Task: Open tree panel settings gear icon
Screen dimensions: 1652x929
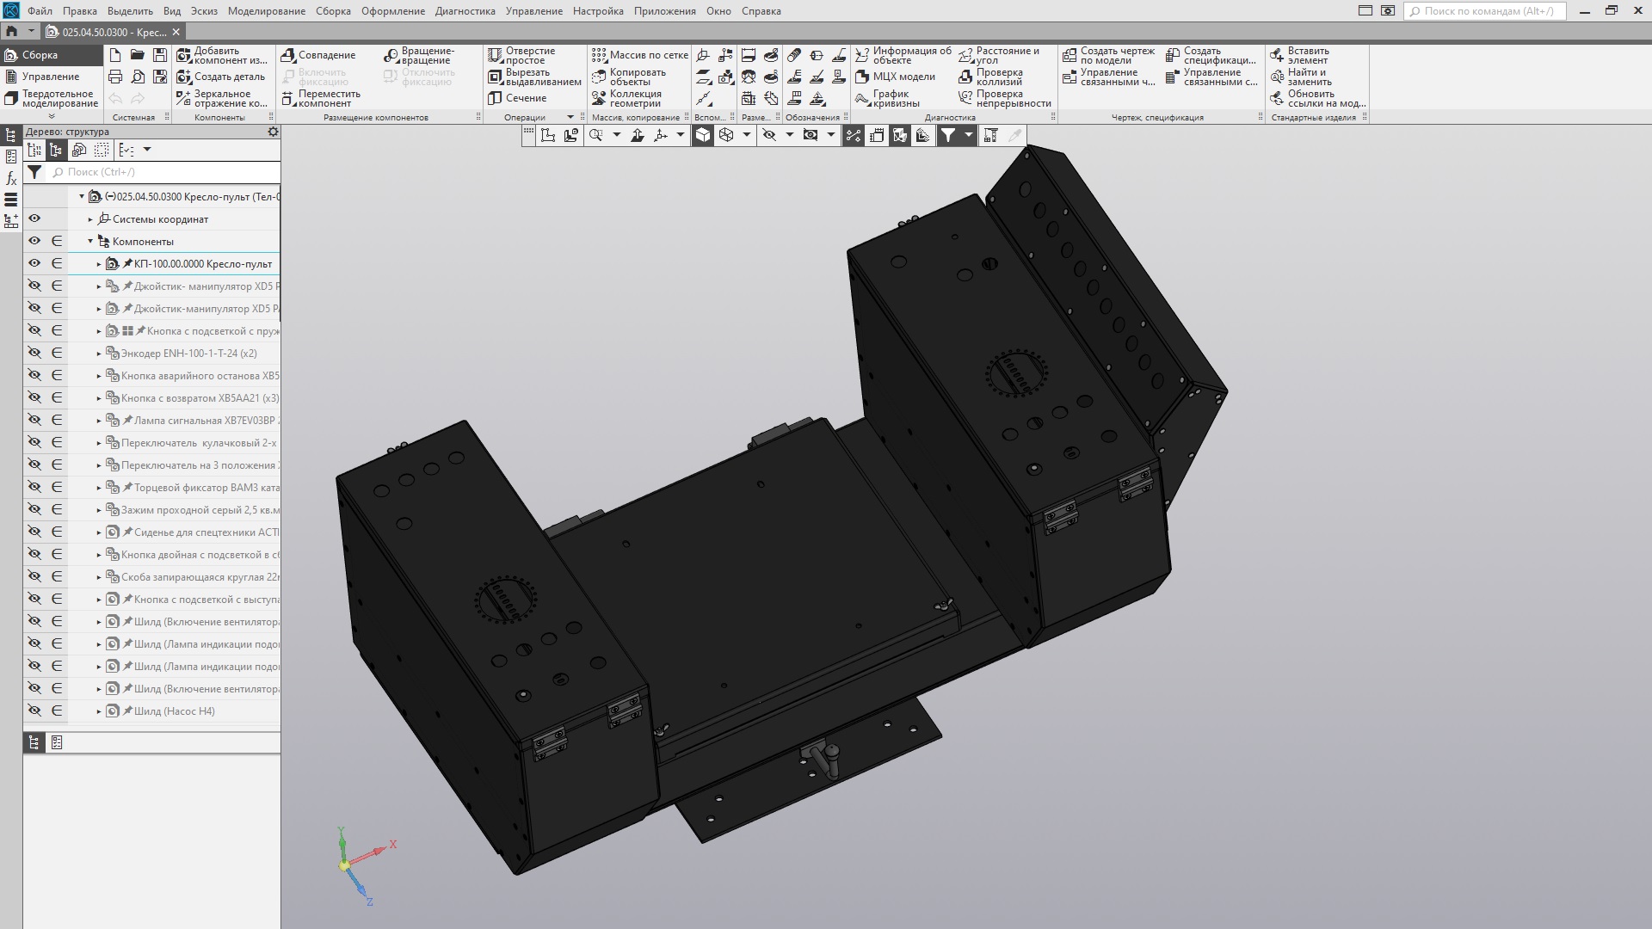Action: point(273,132)
